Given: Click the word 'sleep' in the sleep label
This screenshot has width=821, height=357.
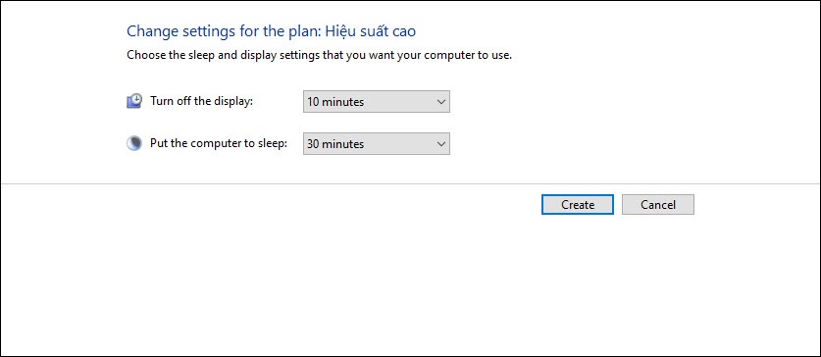Looking at the screenshot, I should tap(273, 144).
